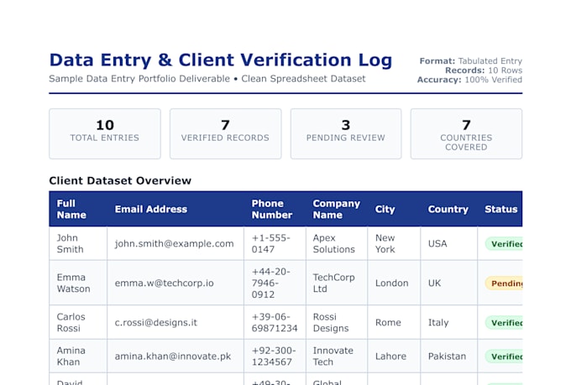Select the Lahore city cell
The image size is (571, 385).
[x=394, y=356]
